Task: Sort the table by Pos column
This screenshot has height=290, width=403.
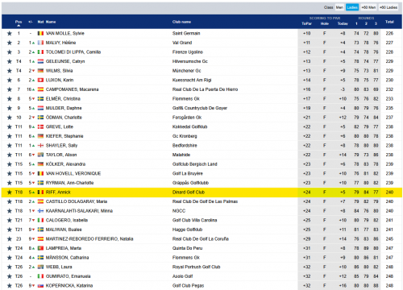Action: tap(19, 22)
